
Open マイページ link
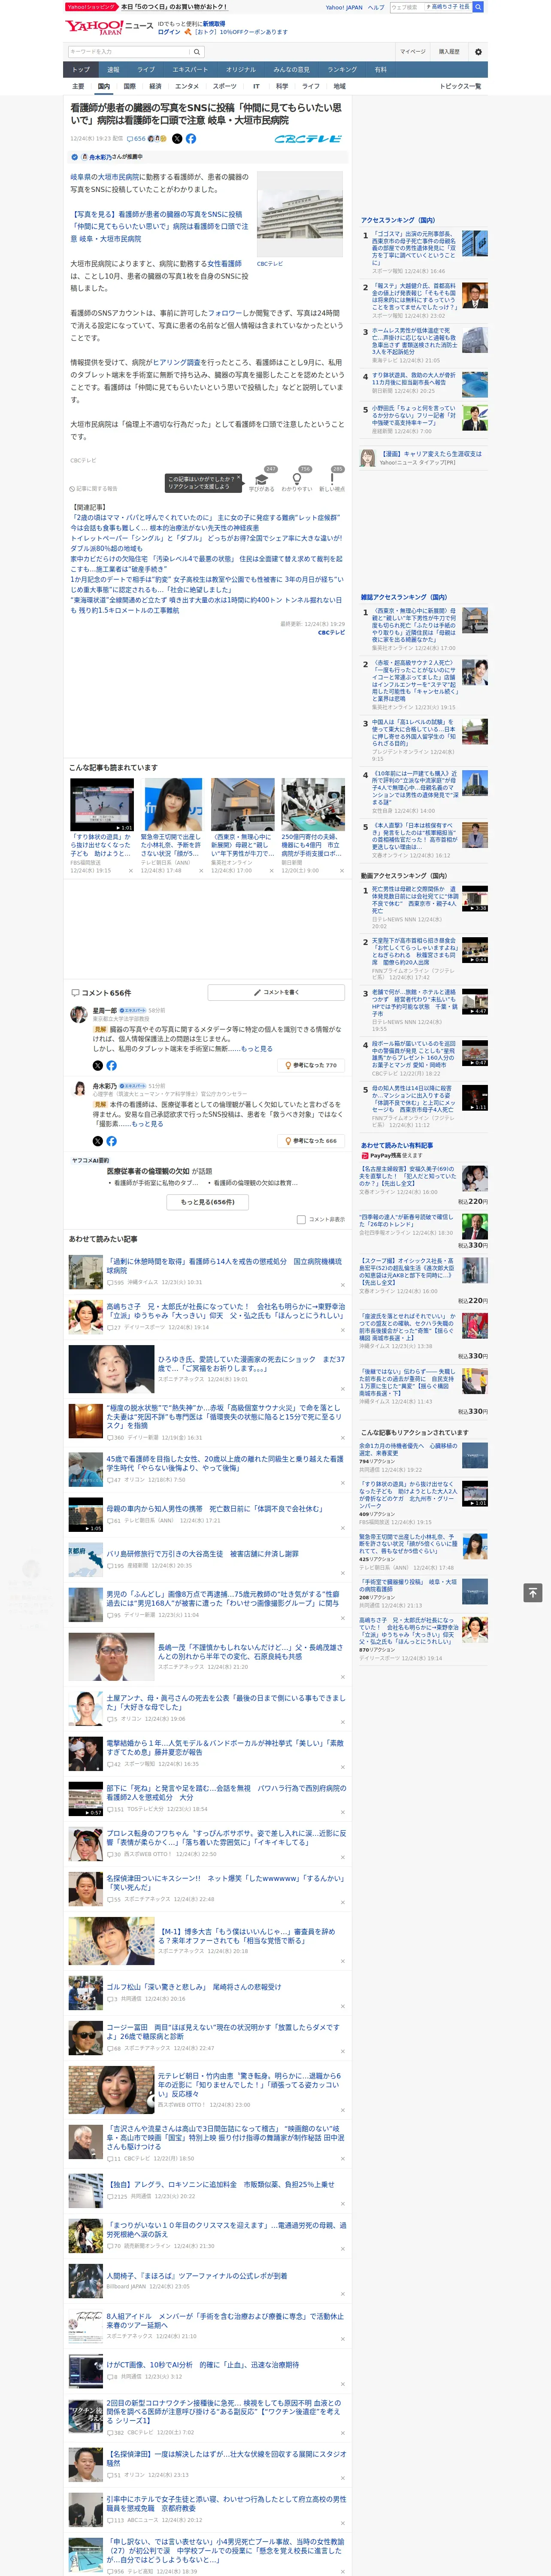coord(412,52)
